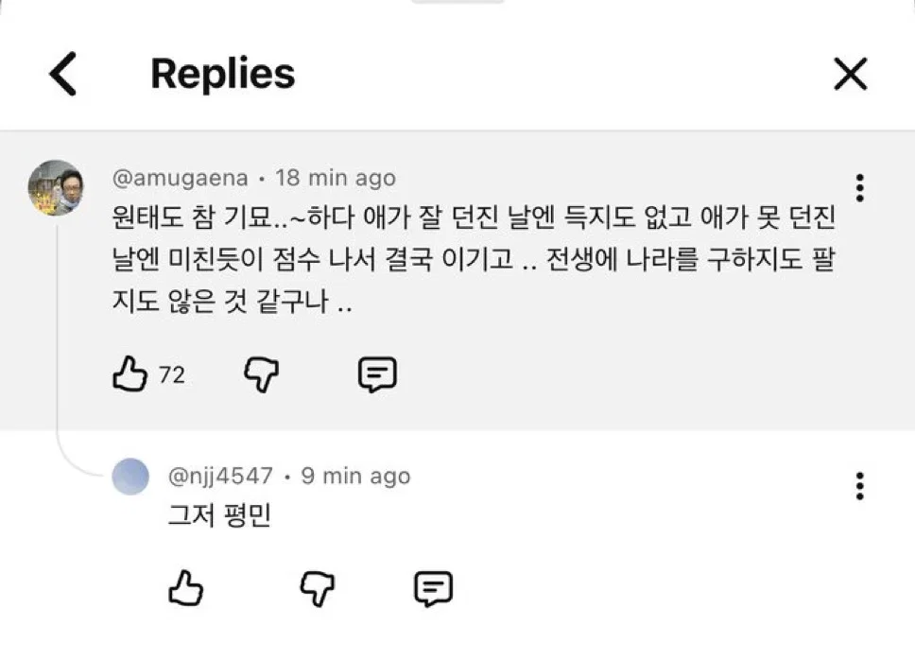Reply to @amugaena's comment via speech bubble
Image resolution: width=915 pixels, height=660 pixels.
click(x=377, y=374)
